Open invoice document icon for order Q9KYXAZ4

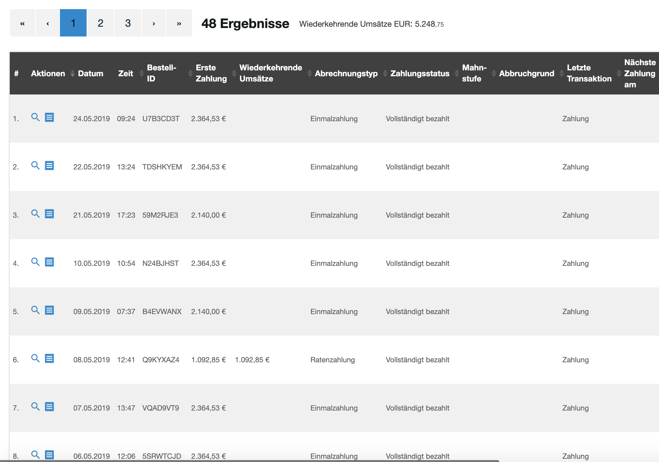[x=49, y=358]
